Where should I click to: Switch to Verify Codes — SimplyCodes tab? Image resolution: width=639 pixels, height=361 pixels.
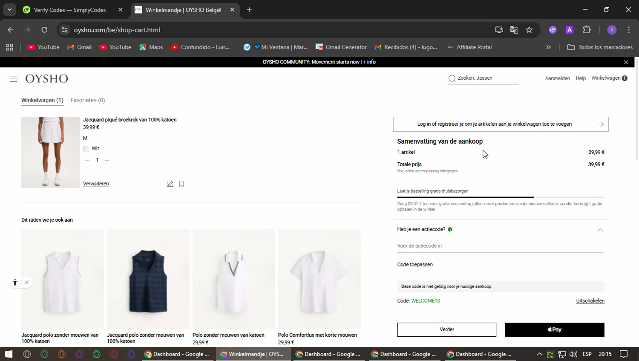(73, 10)
